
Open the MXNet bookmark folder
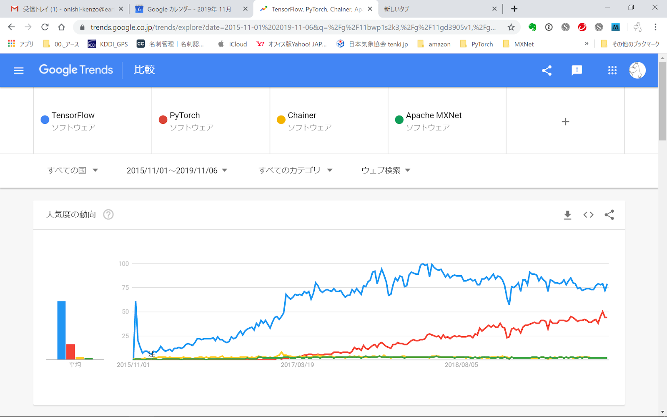click(x=518, y=44)
